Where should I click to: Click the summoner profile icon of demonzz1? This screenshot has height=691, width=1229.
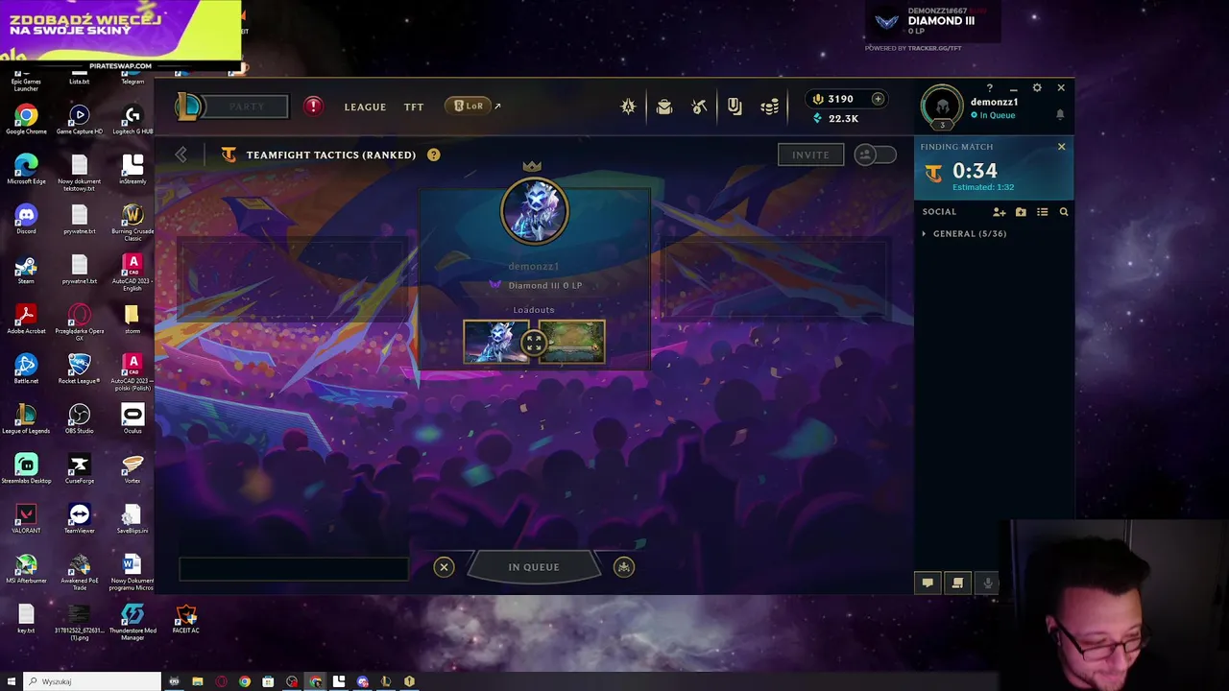[942, 107]
